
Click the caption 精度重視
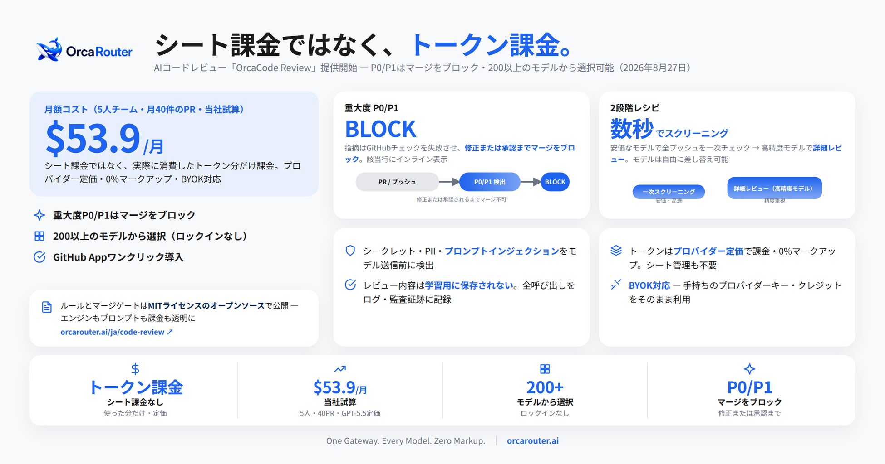pyautogui.click(x=774, y=201)
